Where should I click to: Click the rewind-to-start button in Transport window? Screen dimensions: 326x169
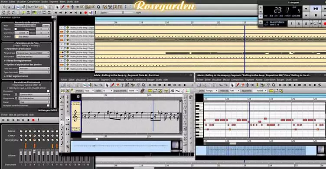click(x=306, y=15)
